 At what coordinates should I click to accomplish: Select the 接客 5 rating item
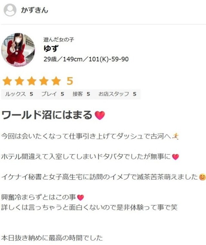tap(81, 94)
